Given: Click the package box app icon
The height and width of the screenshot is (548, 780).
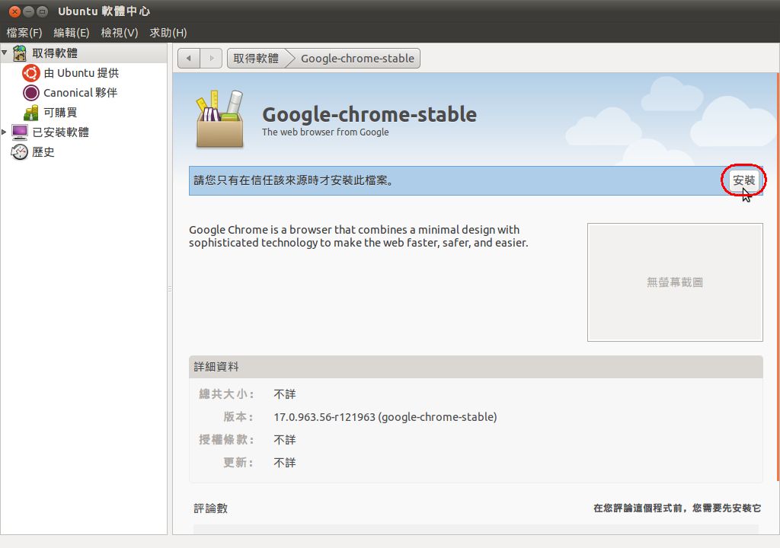Looking at the screenshot, I should coord(219,119).
